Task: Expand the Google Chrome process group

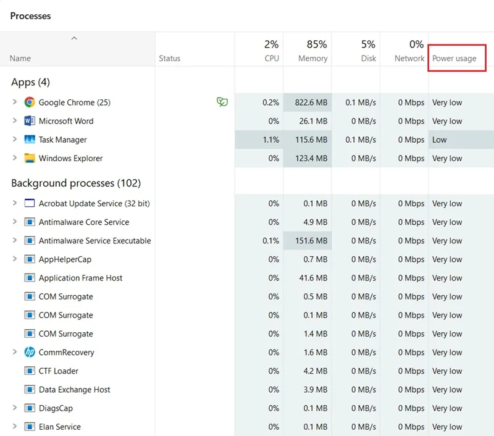Action: (14, 102)
